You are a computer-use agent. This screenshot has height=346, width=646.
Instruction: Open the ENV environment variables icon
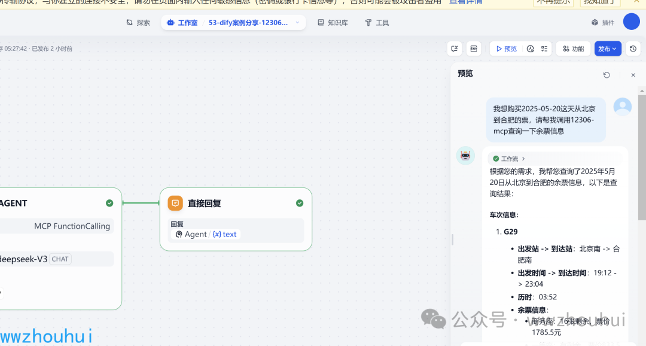(x=474, y=48)
